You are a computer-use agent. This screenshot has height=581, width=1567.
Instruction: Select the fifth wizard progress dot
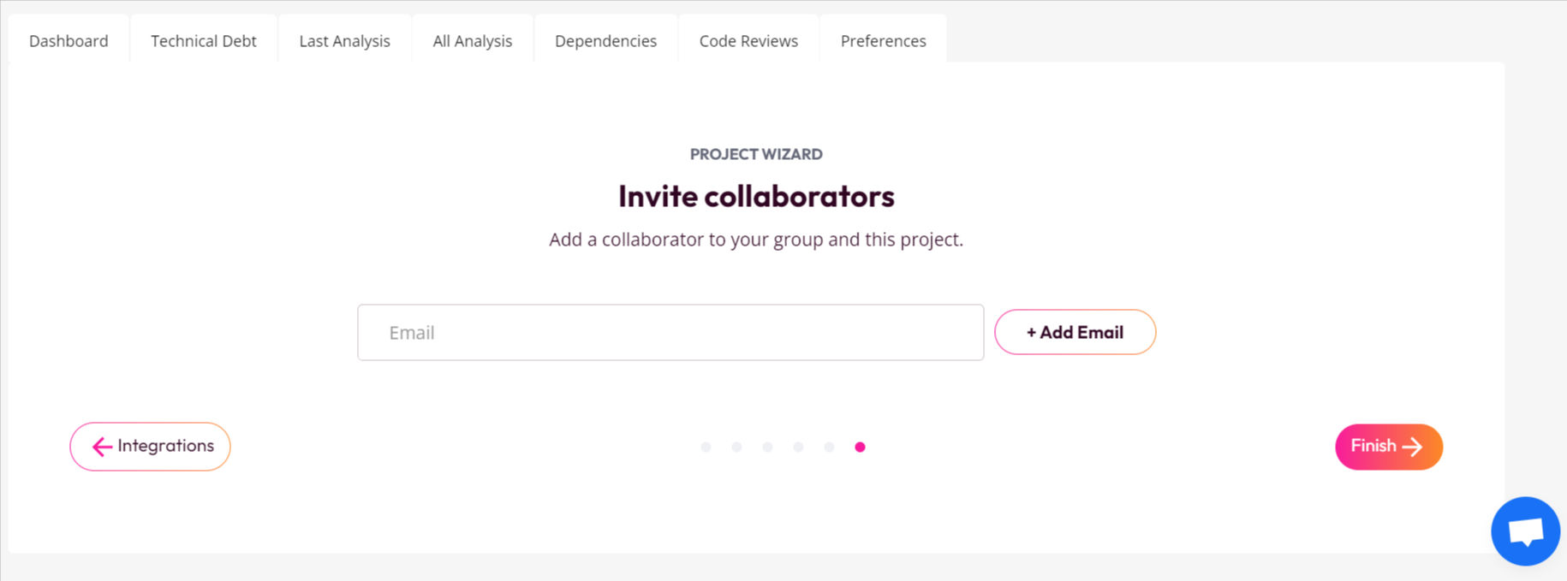(x=830, y=446)
